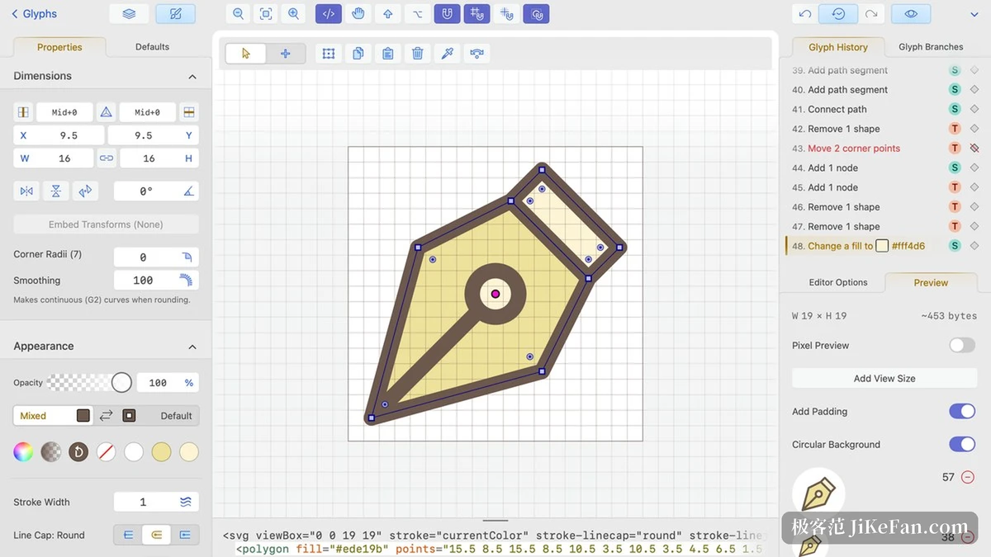The width and height of the screenshot is (991, 557).
Task: Click the flip horizontal icon
Action: pos(26,191)
